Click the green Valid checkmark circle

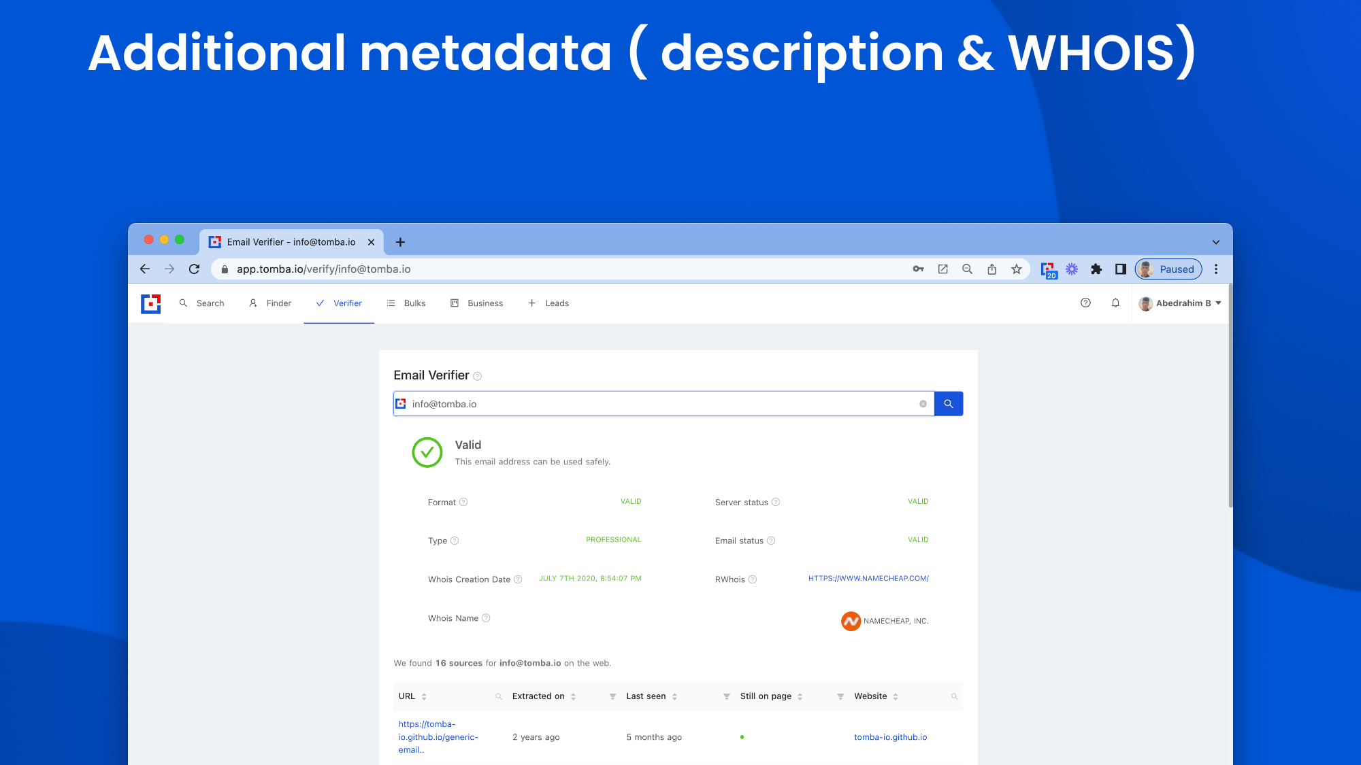427,452
